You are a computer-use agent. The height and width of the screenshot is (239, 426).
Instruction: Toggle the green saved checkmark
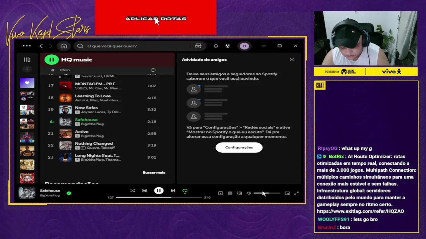pos(69,193)
